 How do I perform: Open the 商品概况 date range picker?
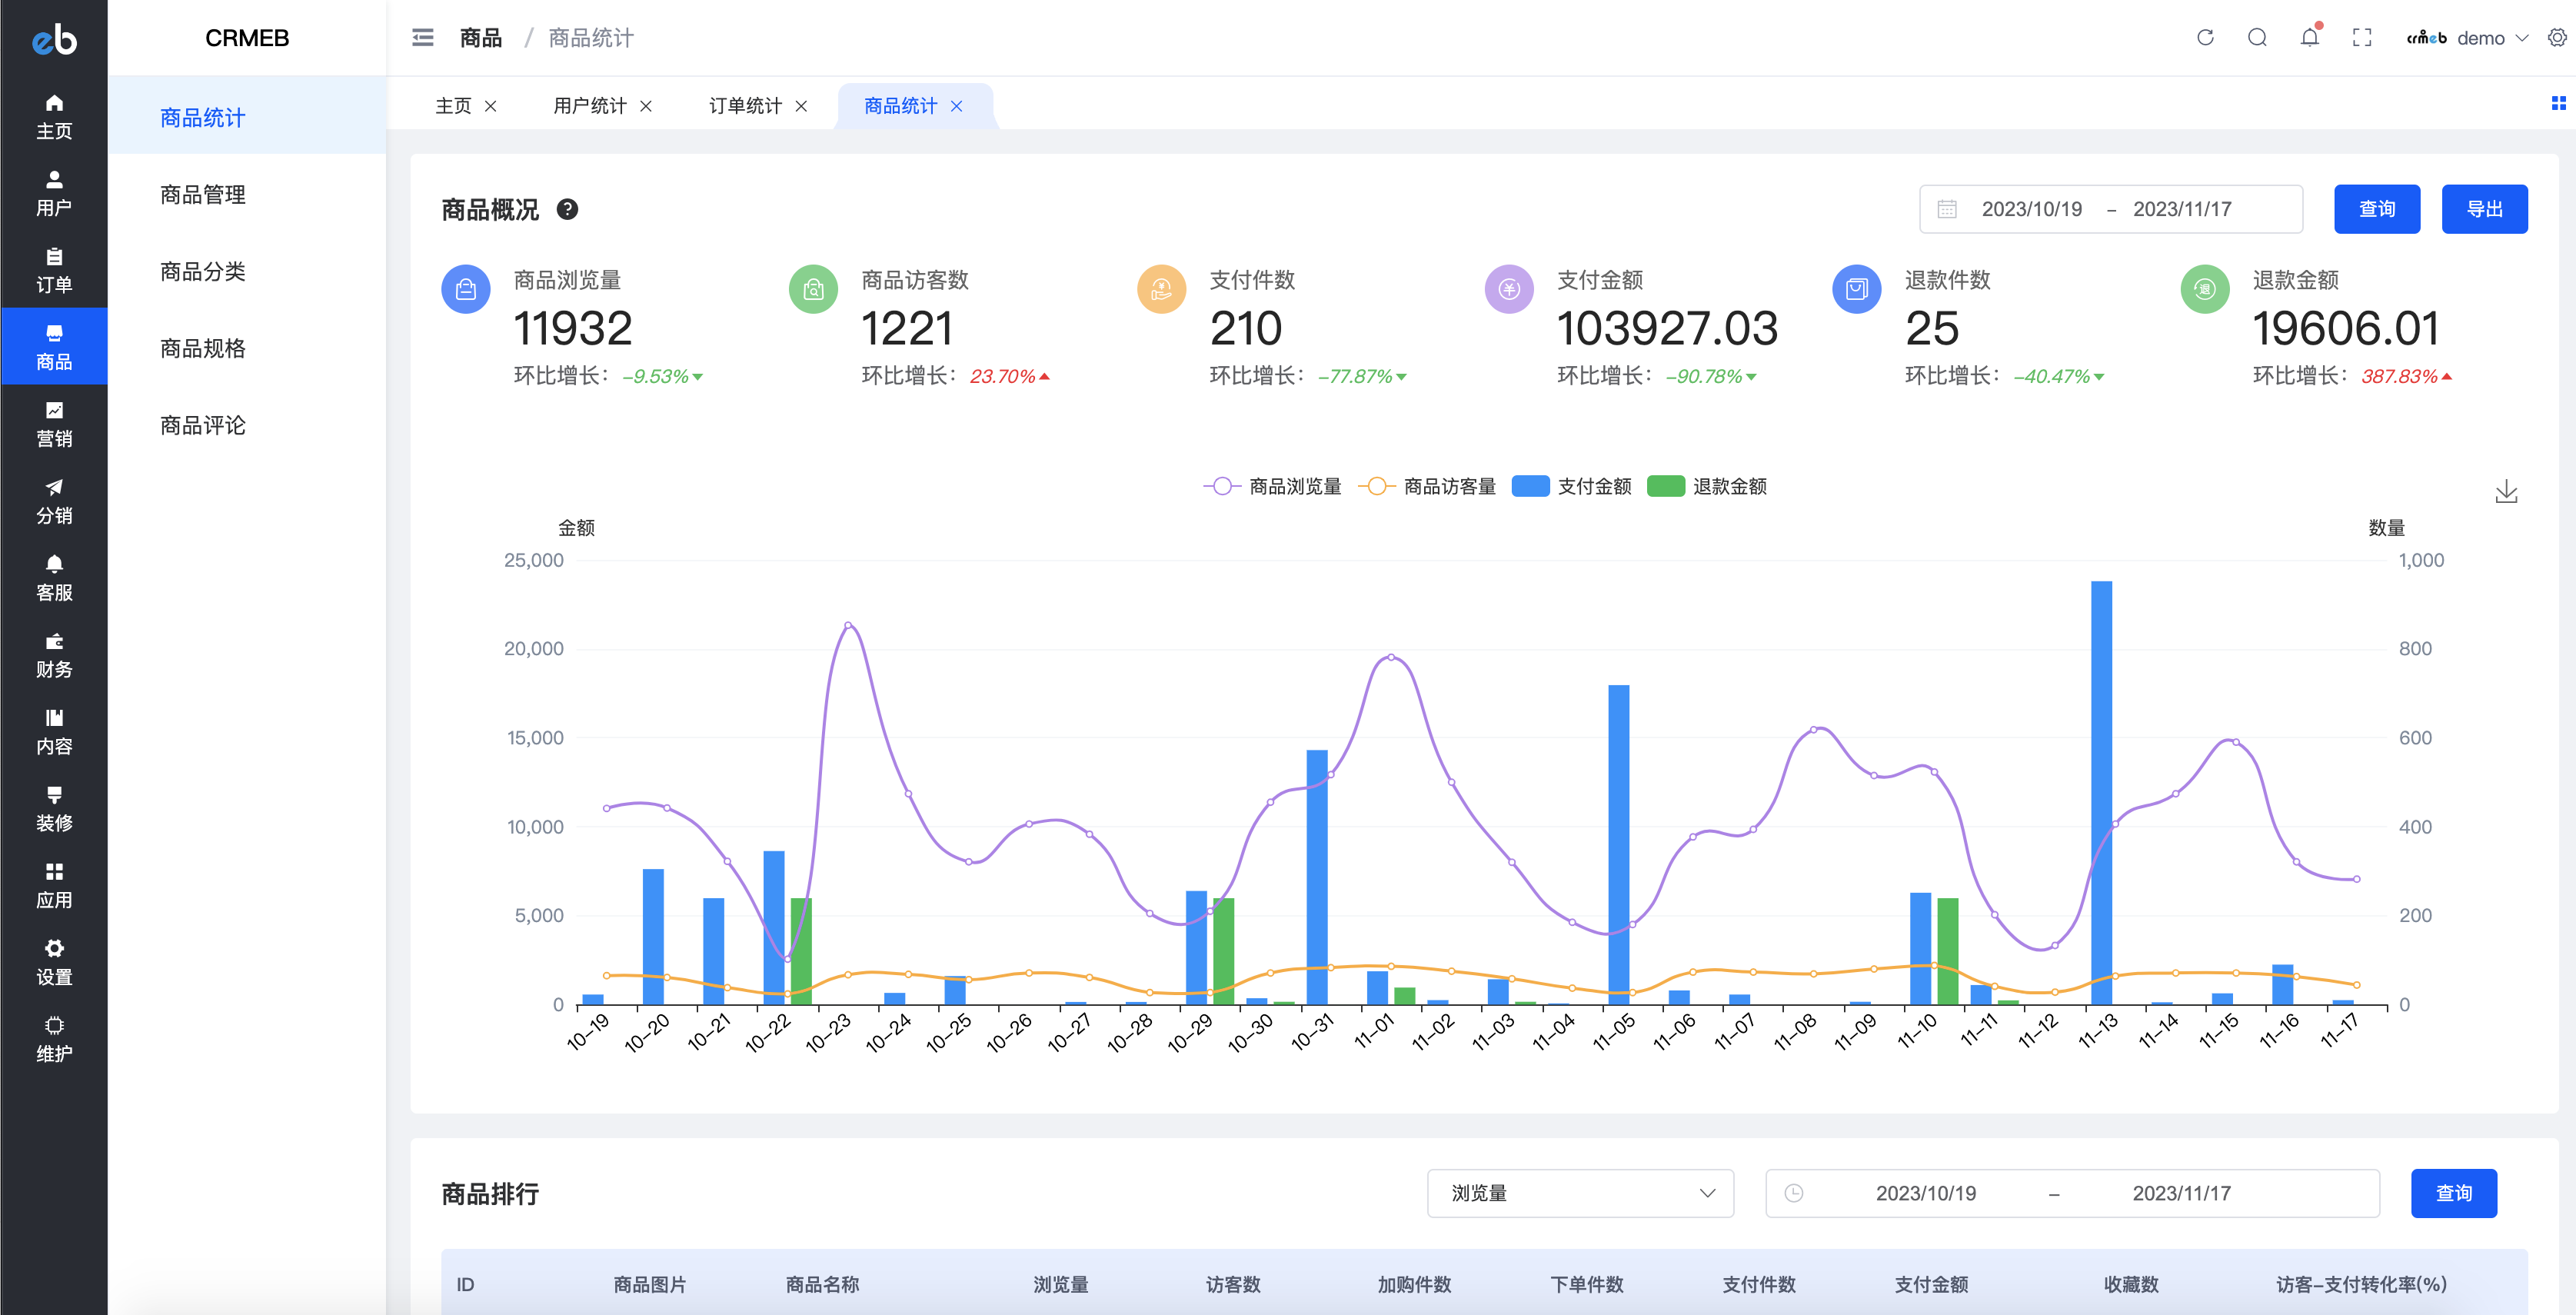(x=2110, y=209)
